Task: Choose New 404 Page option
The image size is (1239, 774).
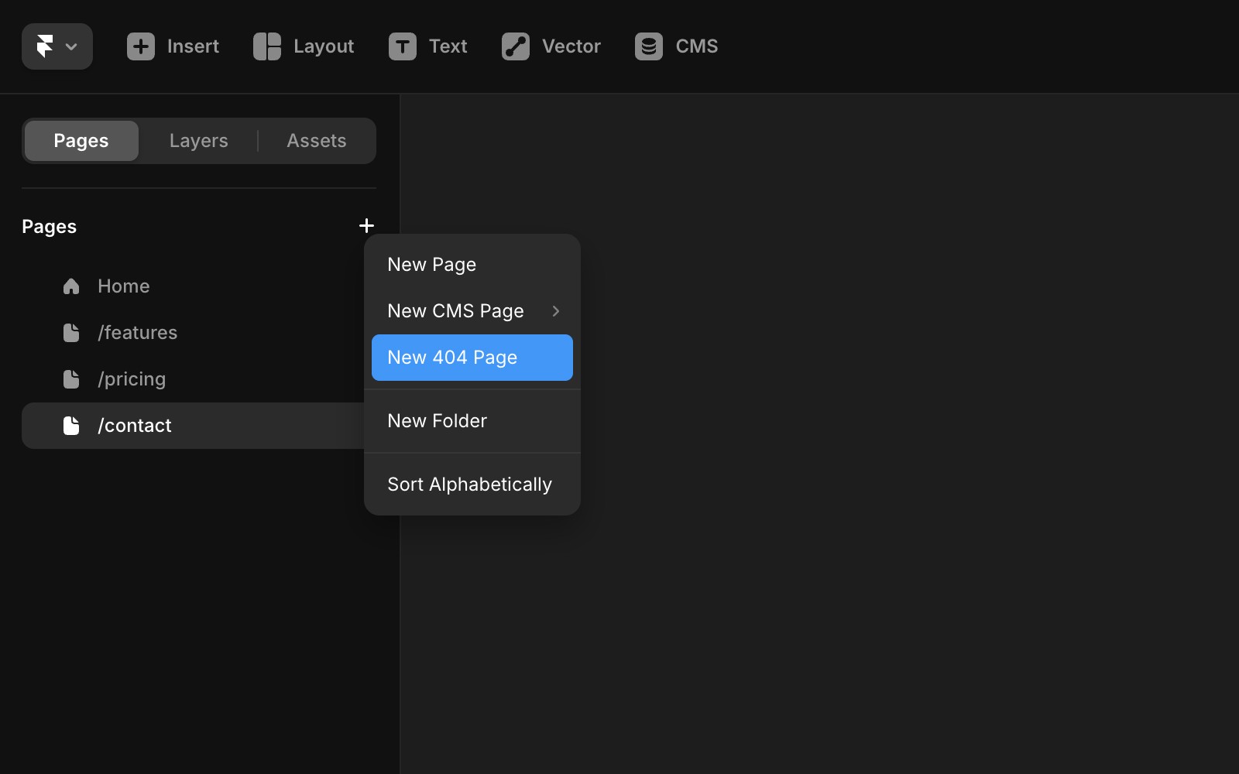Action: (472, 358)
